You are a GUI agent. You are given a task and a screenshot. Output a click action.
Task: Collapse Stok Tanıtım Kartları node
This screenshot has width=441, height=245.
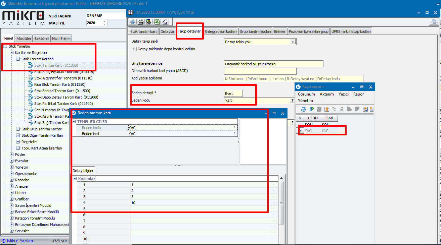click(18, 59)
